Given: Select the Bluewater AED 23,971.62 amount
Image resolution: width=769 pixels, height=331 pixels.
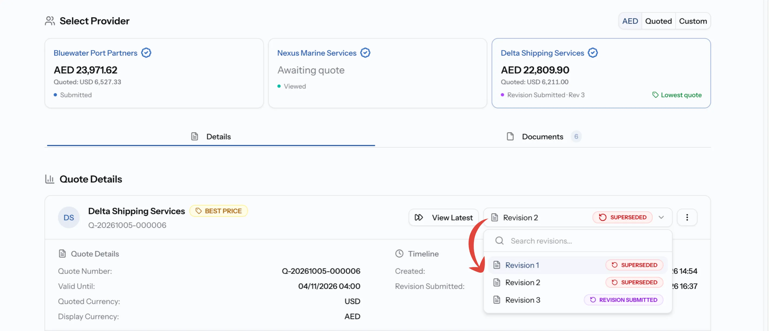Looking at the screenshot, I should click(x=85, y=70).
